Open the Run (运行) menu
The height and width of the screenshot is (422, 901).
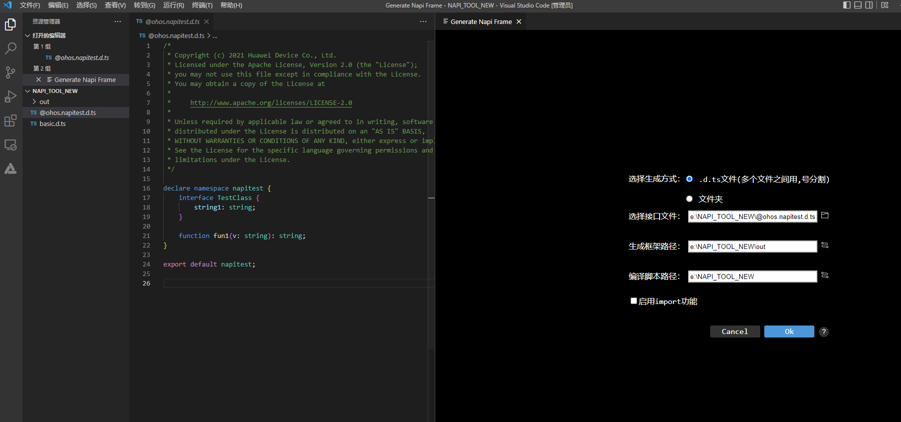[173, 5]
